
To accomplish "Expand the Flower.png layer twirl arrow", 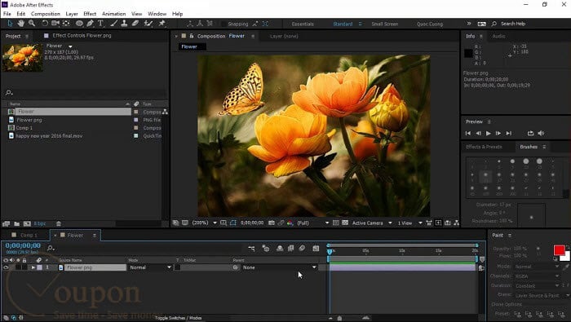I will pos(33,267).
